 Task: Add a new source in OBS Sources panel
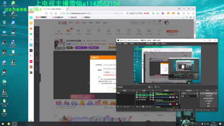137,107
